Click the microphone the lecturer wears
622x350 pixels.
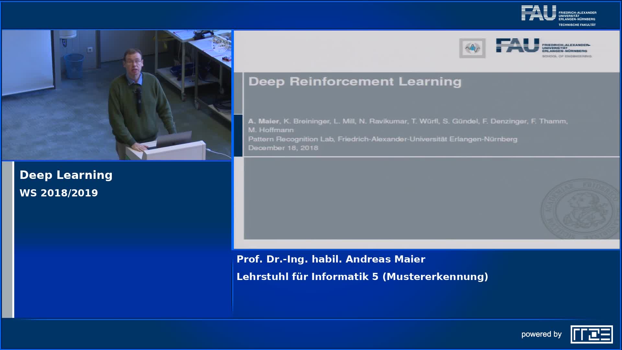(138, 97)
